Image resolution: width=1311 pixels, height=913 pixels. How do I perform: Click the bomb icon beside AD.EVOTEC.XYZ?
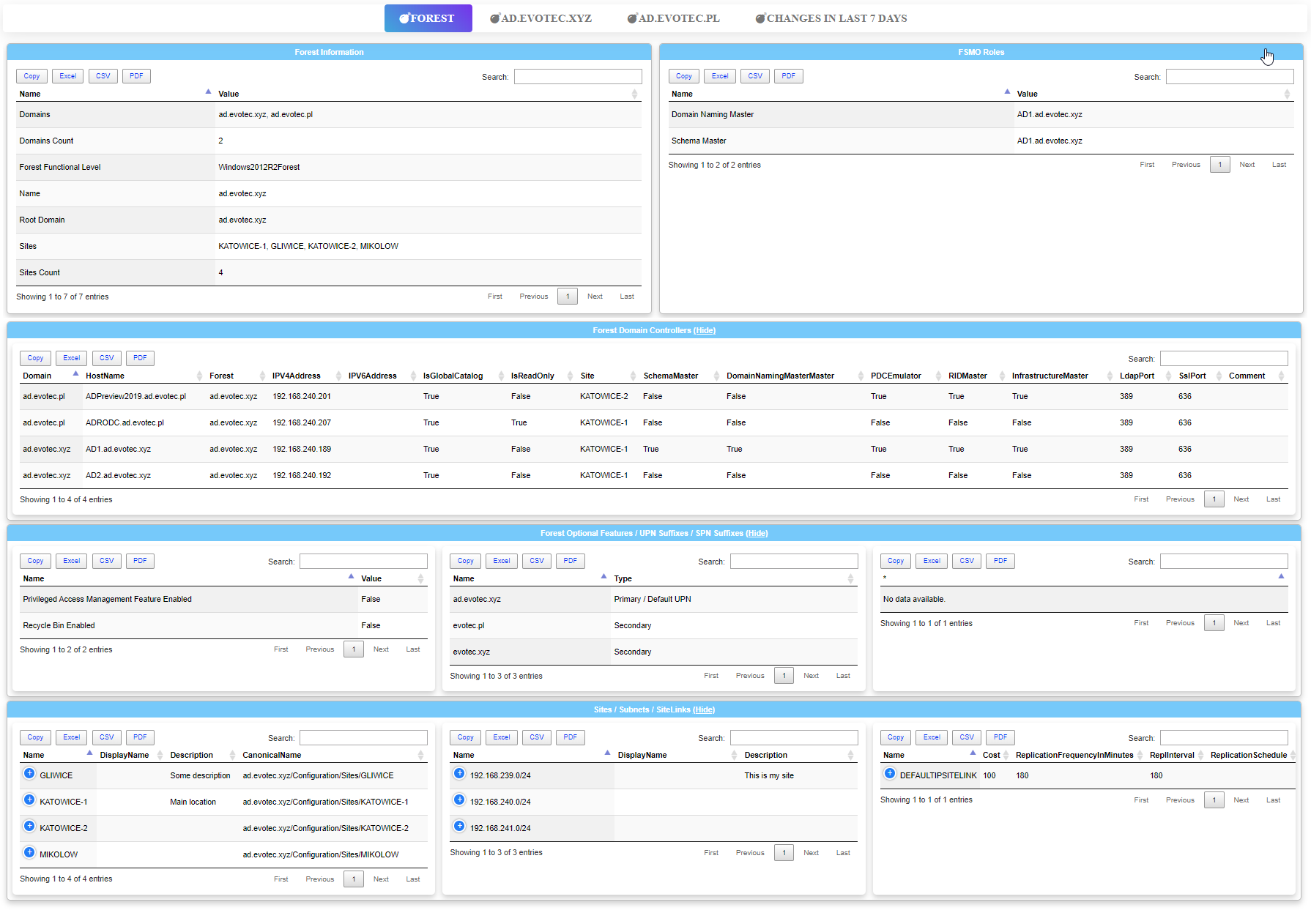495,18
